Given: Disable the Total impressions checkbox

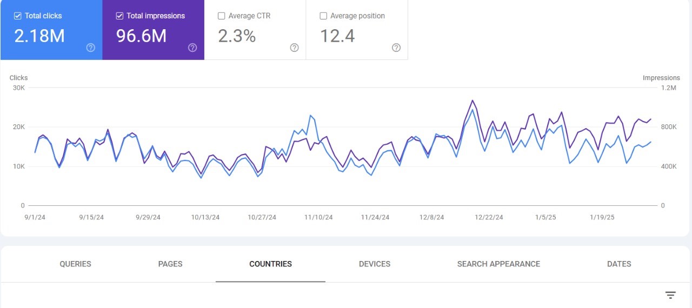Looking at the screenshot, I should (119, 16).
